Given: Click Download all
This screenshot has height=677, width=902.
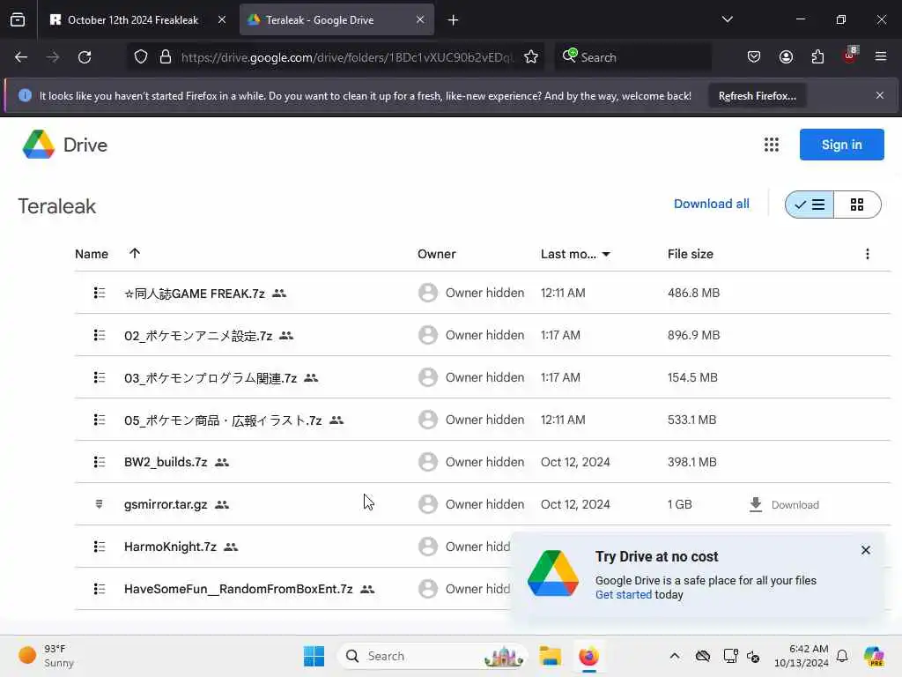Looking at the screenshot, I should click(712, 204).
